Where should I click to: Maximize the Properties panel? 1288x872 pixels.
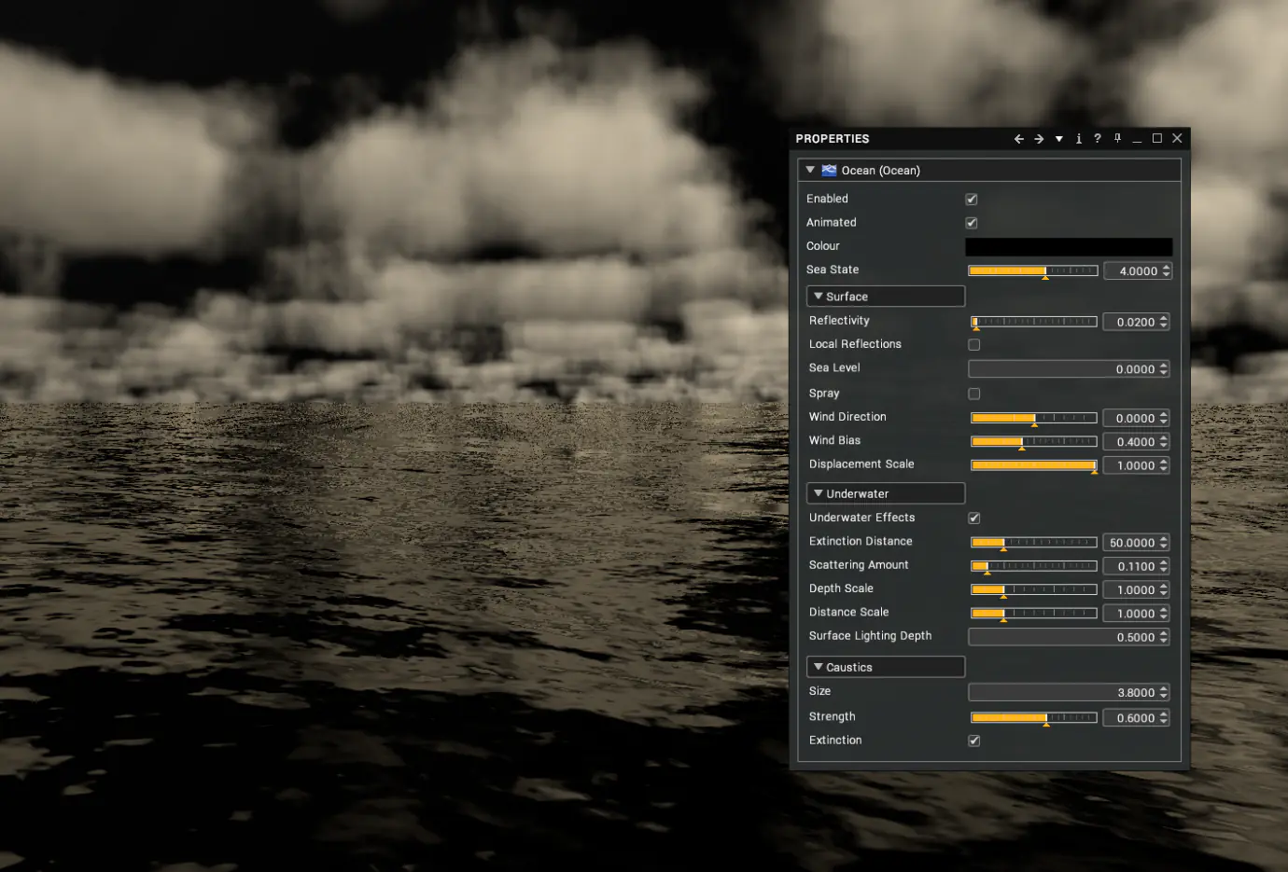(1157, 138)
